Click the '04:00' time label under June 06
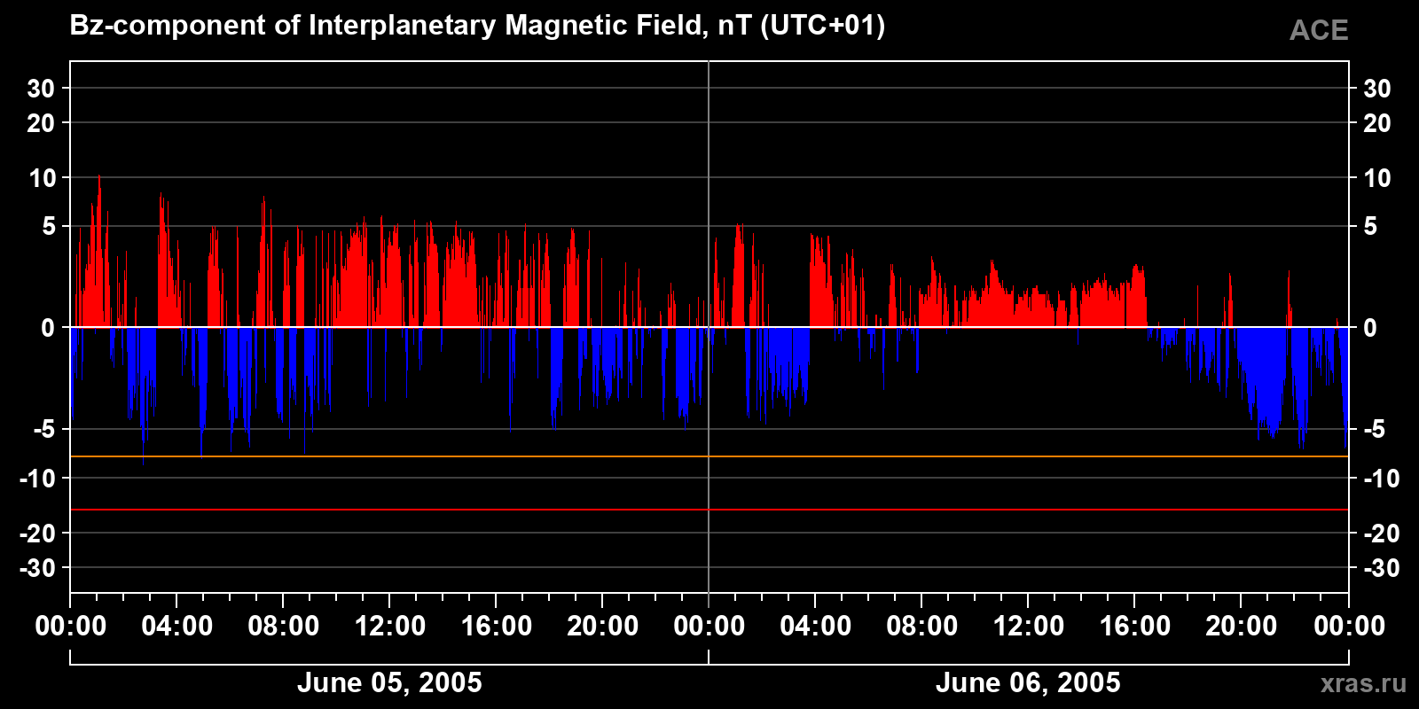Screen dimensions: 1419x709 (816, 627)
